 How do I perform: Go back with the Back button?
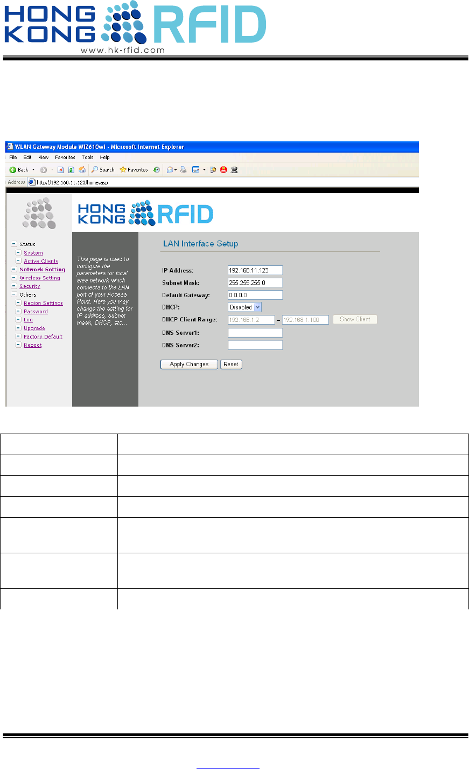click(x=18, y=169)
